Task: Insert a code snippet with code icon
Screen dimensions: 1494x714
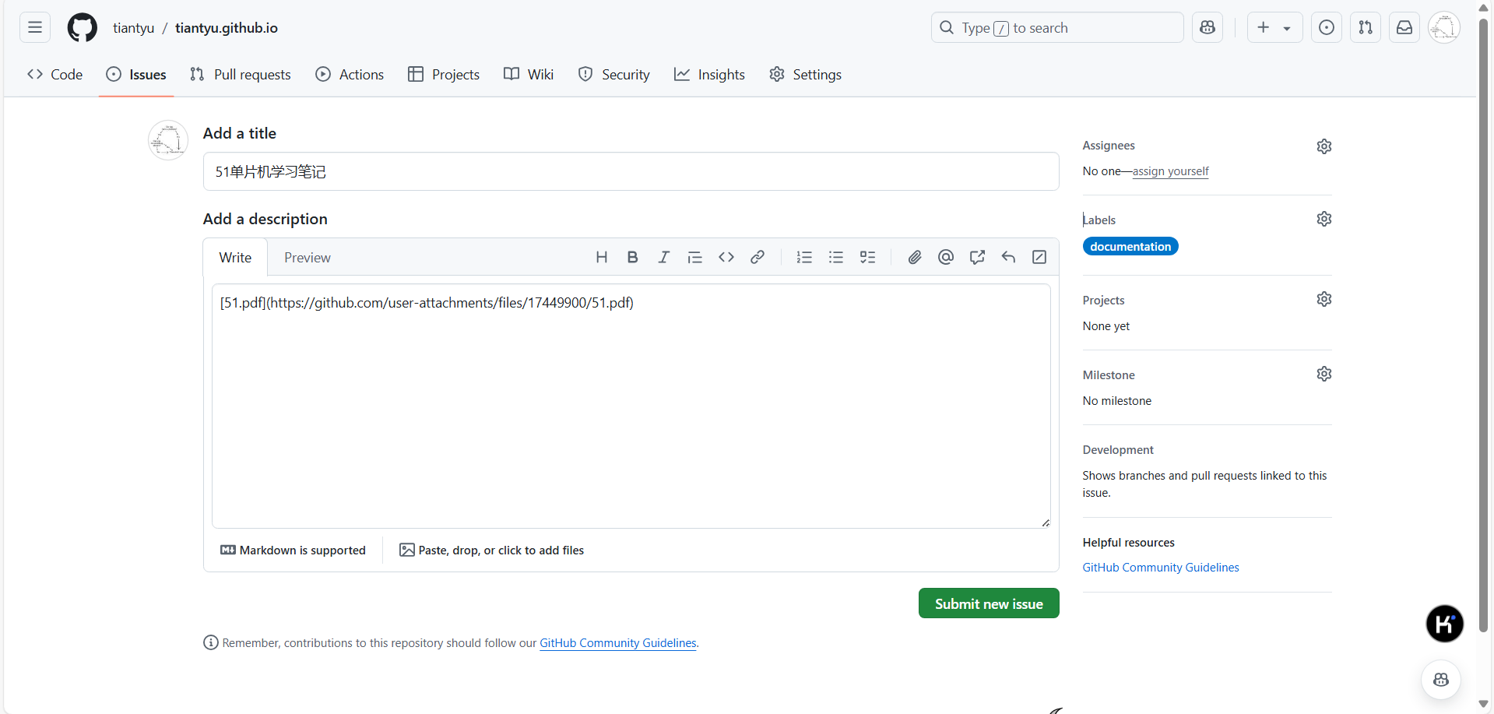Action: click(726, 257)
